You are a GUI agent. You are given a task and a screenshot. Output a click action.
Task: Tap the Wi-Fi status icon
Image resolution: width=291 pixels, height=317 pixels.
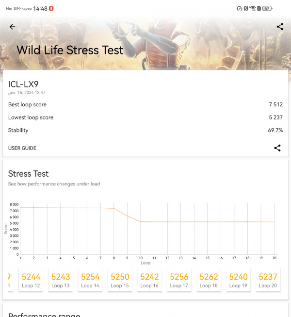click(x=252, y=8)
